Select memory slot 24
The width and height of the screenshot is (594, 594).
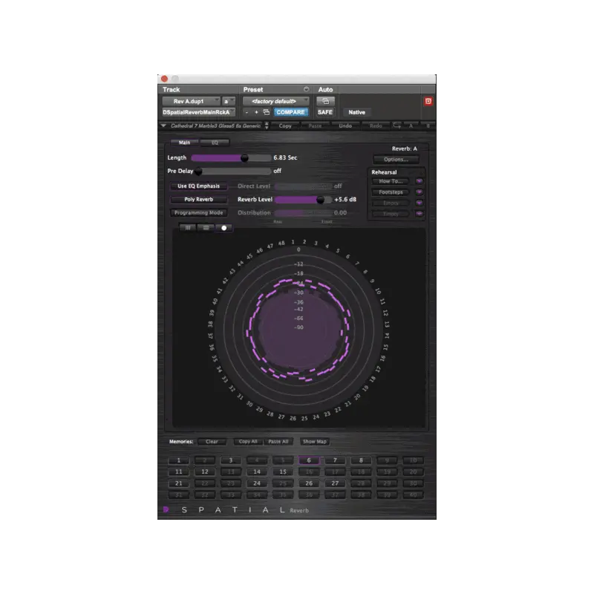257,483
